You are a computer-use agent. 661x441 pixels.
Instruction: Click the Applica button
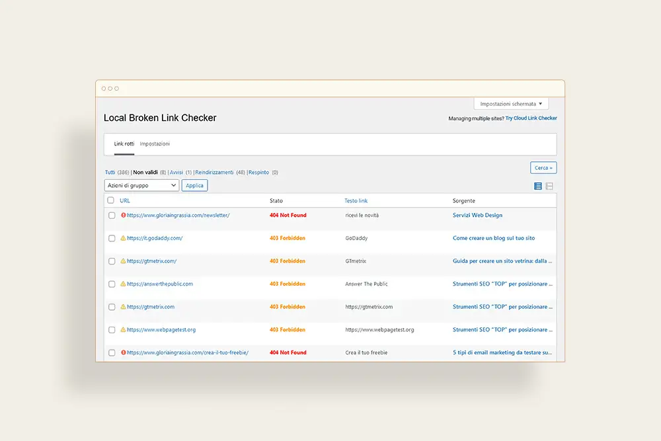click(x=195, y=186)
